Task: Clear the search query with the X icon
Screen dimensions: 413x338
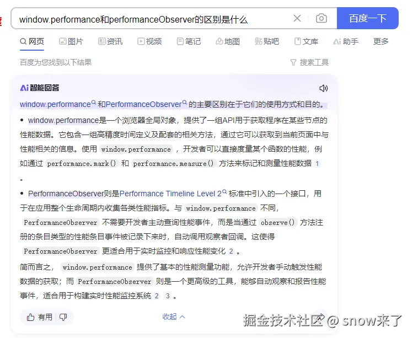Action: click(297, 18)
